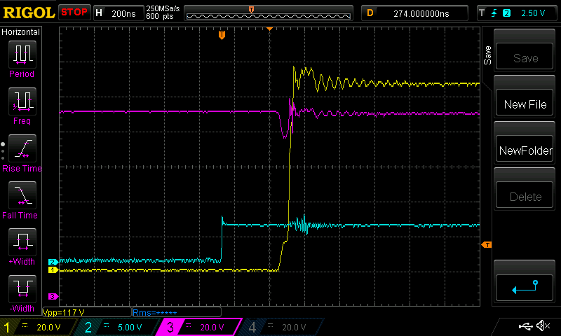Screen dimensions: 561x336
Task: Choose the Rise Time measurement
Action: pyautogui.click(x=21, y=149)
